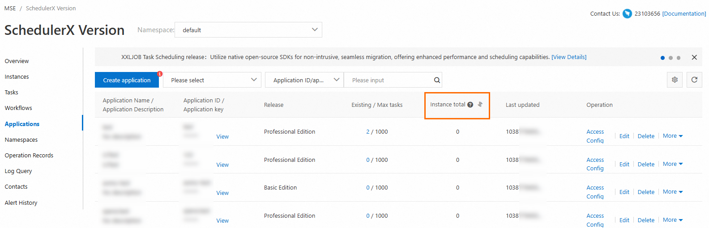Click the Instance total help icon
Image resolution: width=709 pixels, height=228 pixels.
pyautogui.click(x=470, y=105)
